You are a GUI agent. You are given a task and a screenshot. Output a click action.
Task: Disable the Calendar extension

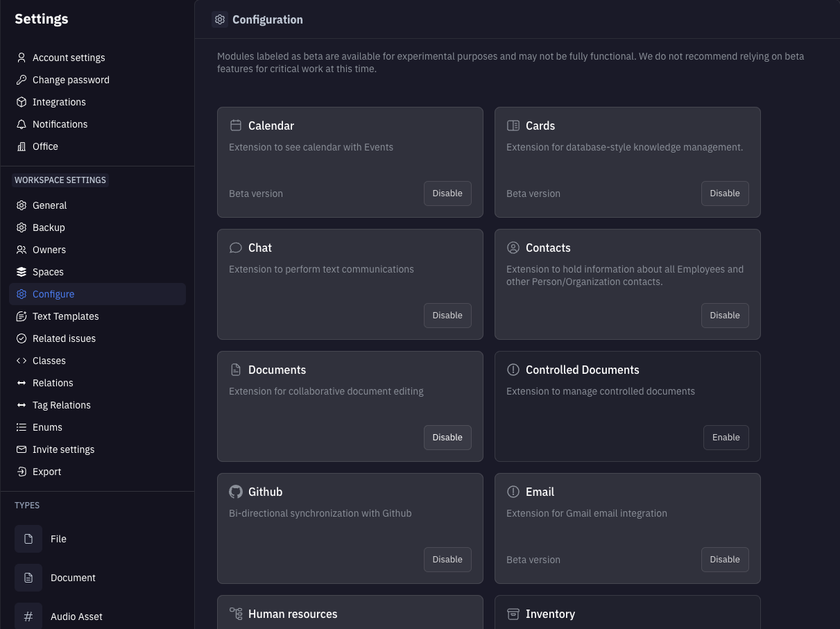tap(447, 193)
